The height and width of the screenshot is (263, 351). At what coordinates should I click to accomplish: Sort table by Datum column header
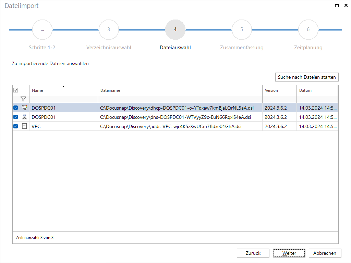(x=317, y=90)
